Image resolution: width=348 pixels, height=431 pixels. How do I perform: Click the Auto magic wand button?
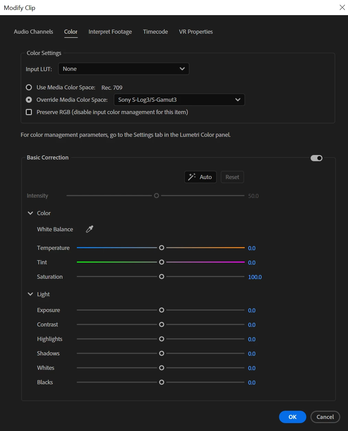tap(200, 177)
